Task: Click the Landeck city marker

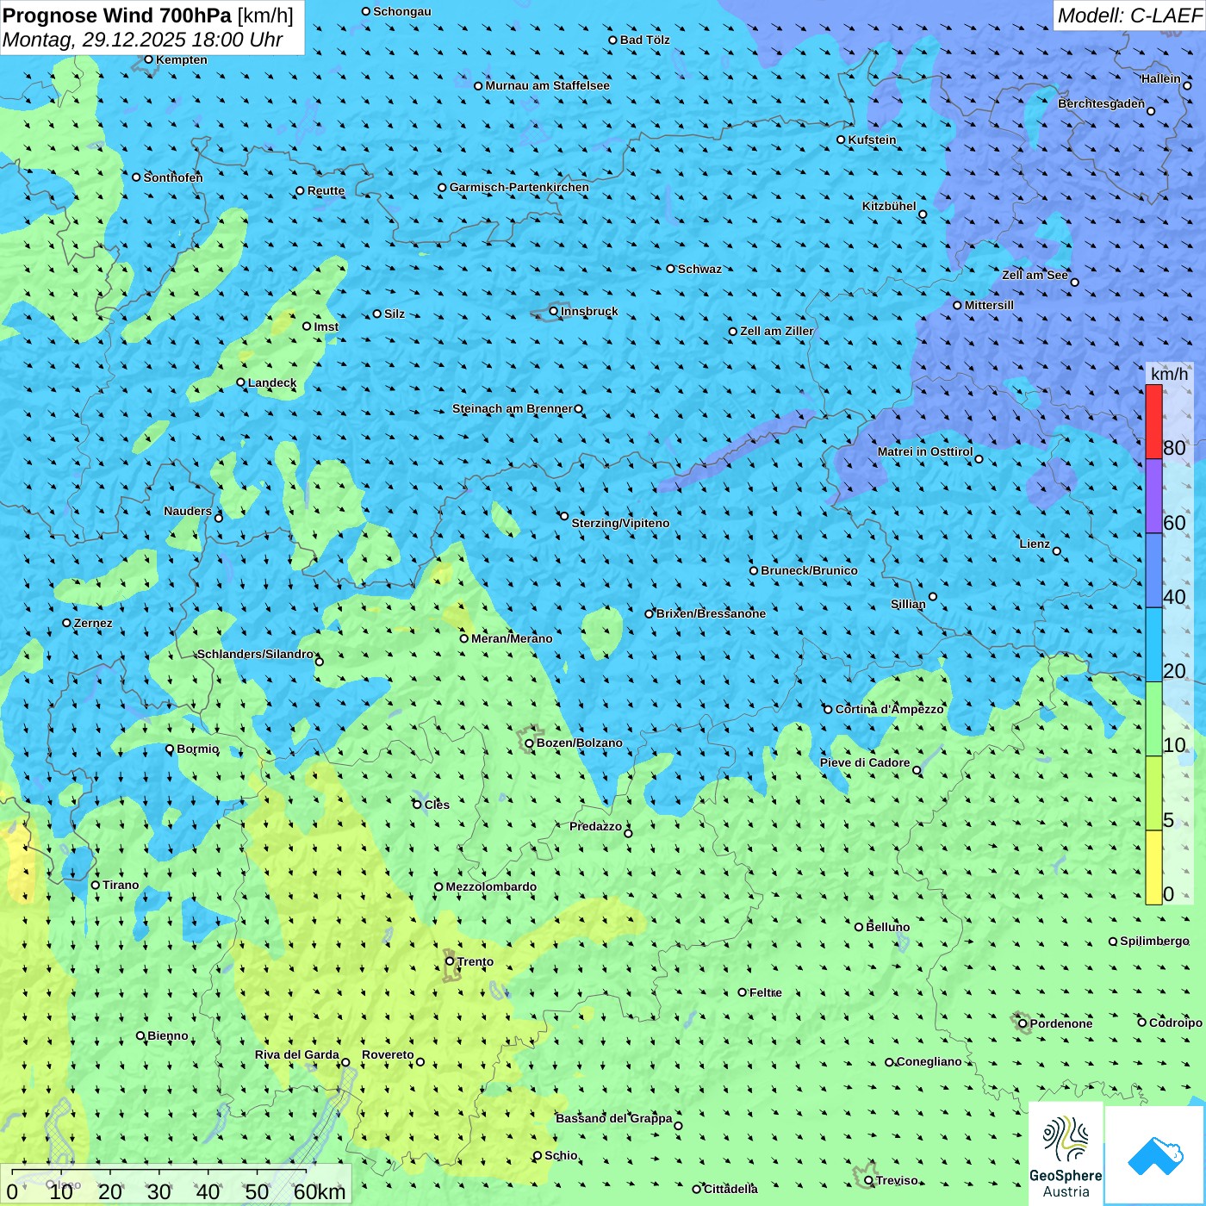Action: 240,382
